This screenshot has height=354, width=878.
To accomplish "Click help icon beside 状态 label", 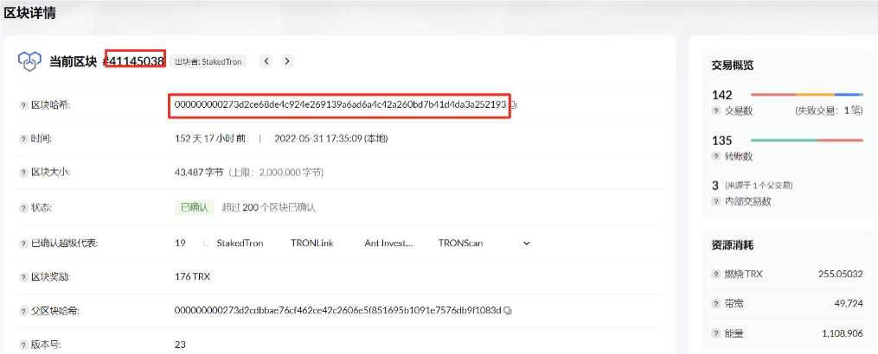I will 23,207.
